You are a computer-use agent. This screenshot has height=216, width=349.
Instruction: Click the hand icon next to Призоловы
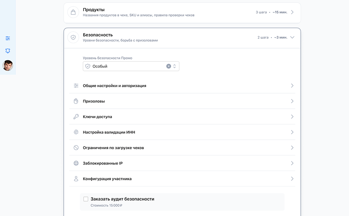tap(76, 101)
